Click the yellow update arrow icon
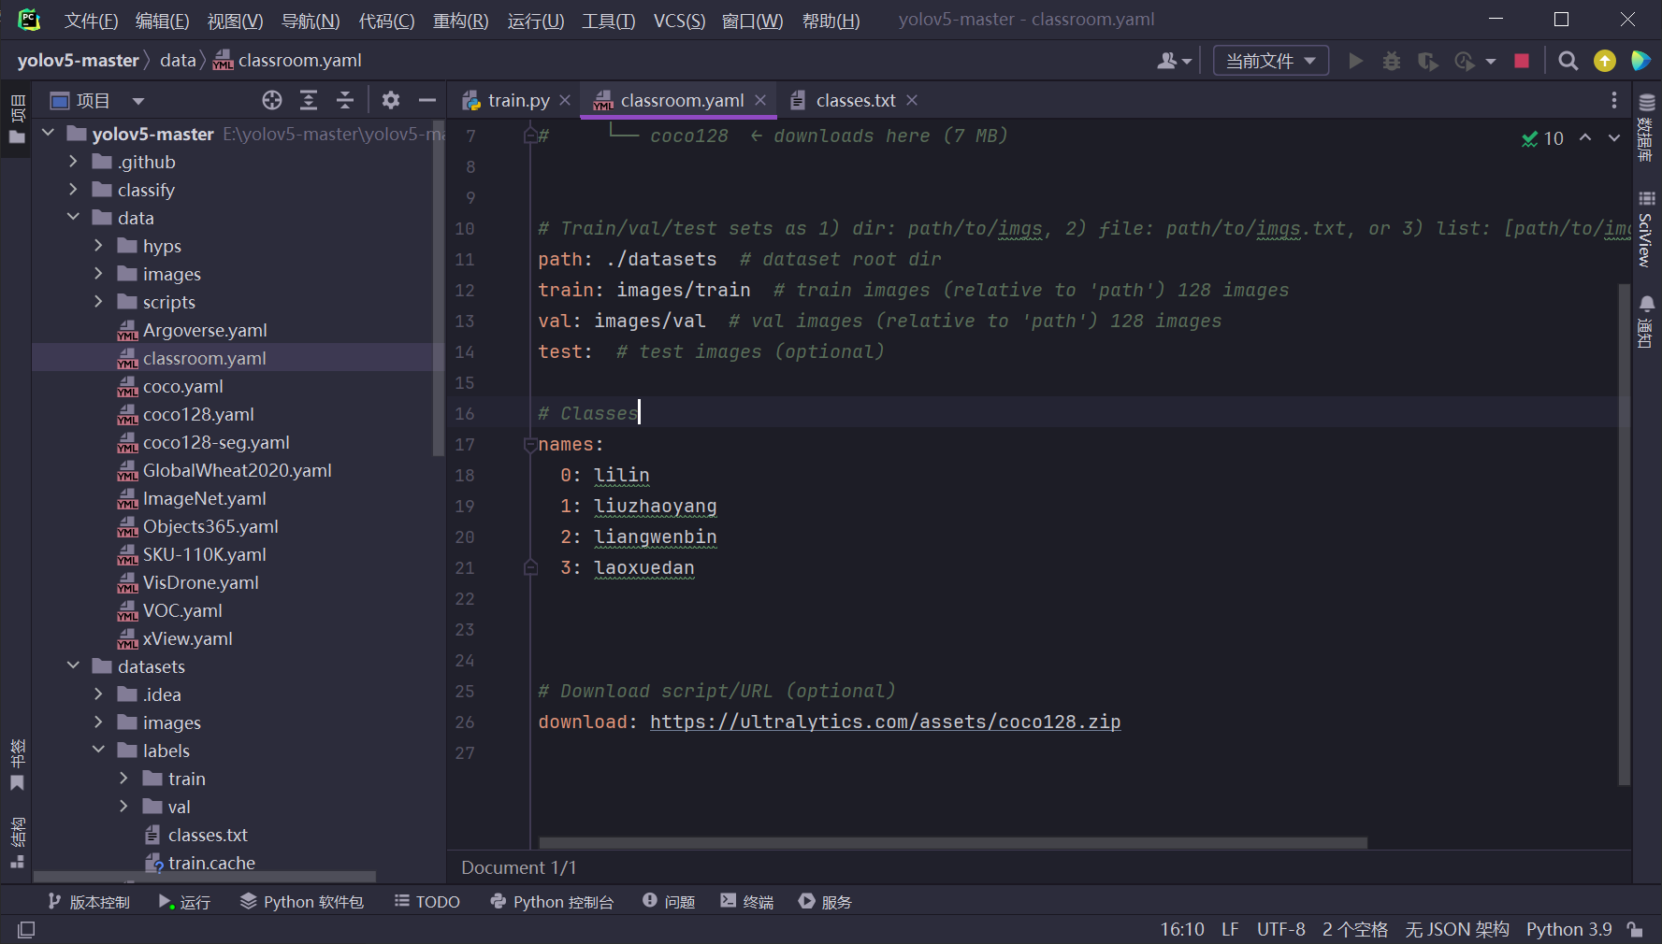 click(1605, 61)
